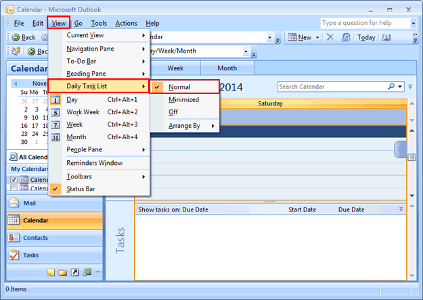423x300 pixels.
Task: Expand the Current View submenu
Action: 99,35
